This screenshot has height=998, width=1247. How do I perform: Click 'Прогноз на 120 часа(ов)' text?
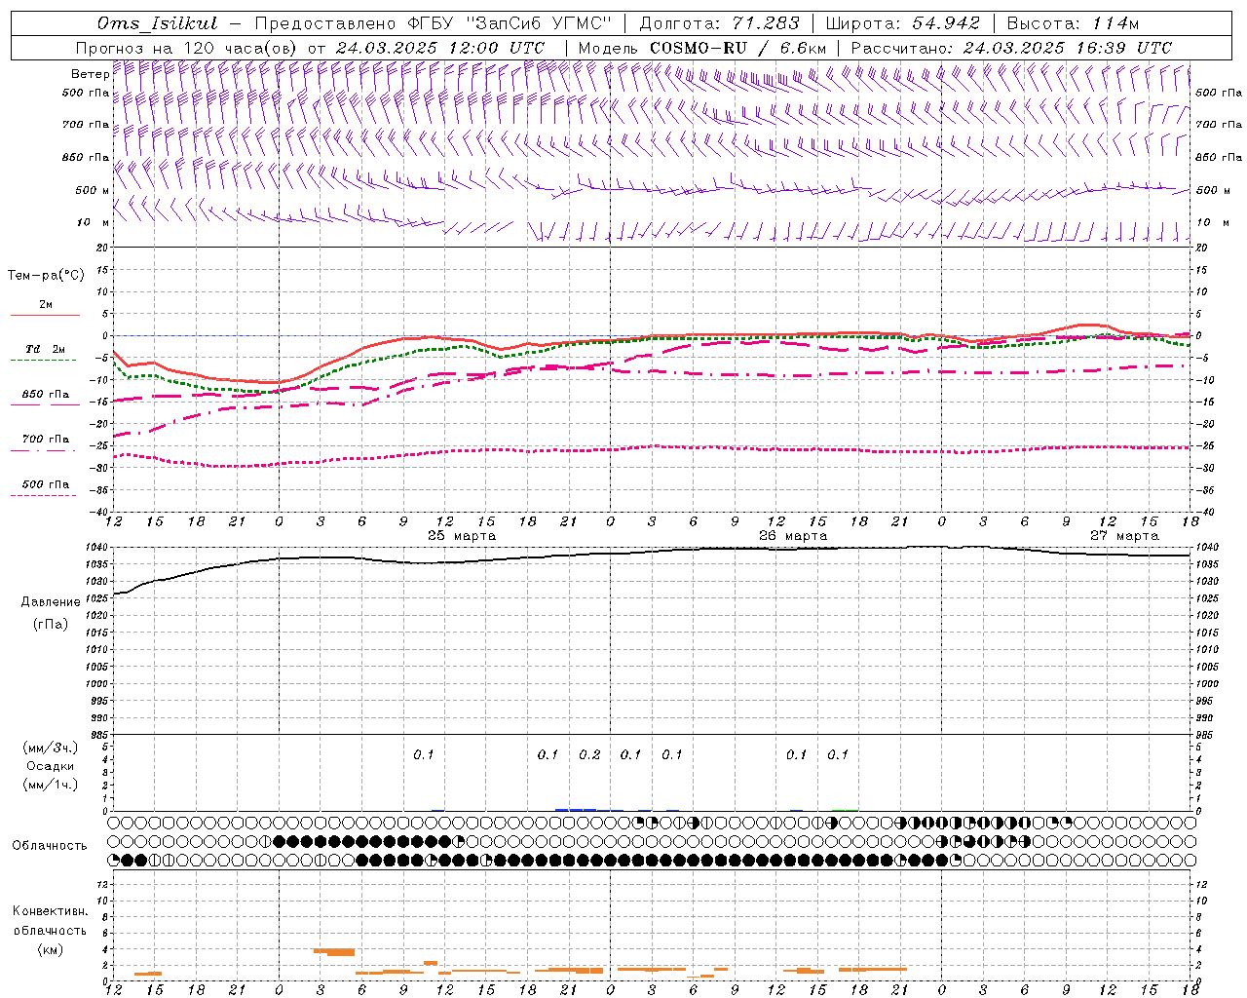tap(187, 48)
